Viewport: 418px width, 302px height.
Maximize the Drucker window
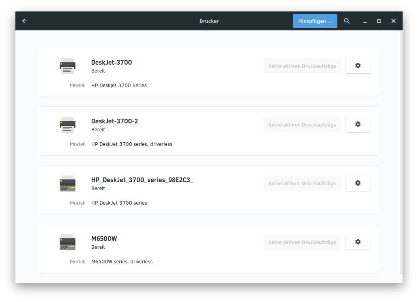tap(379, 21)
